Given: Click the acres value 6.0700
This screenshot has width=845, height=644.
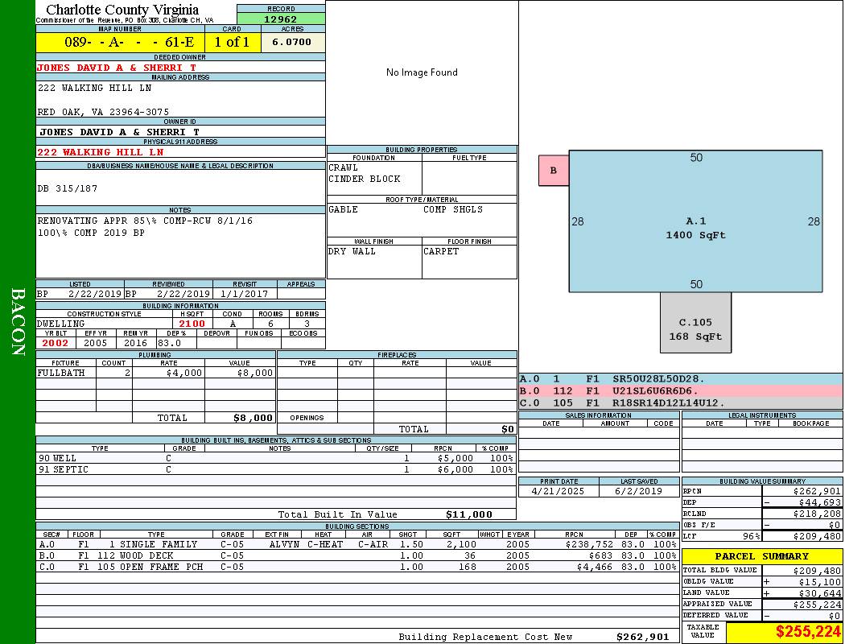Looking at the screenshot, I should tap(291, 43).
